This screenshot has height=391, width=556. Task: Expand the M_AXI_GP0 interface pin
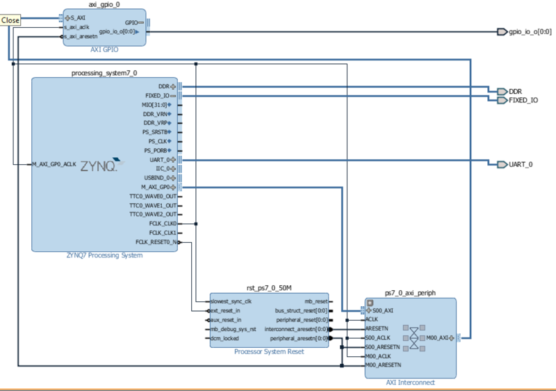click(173, 187)
